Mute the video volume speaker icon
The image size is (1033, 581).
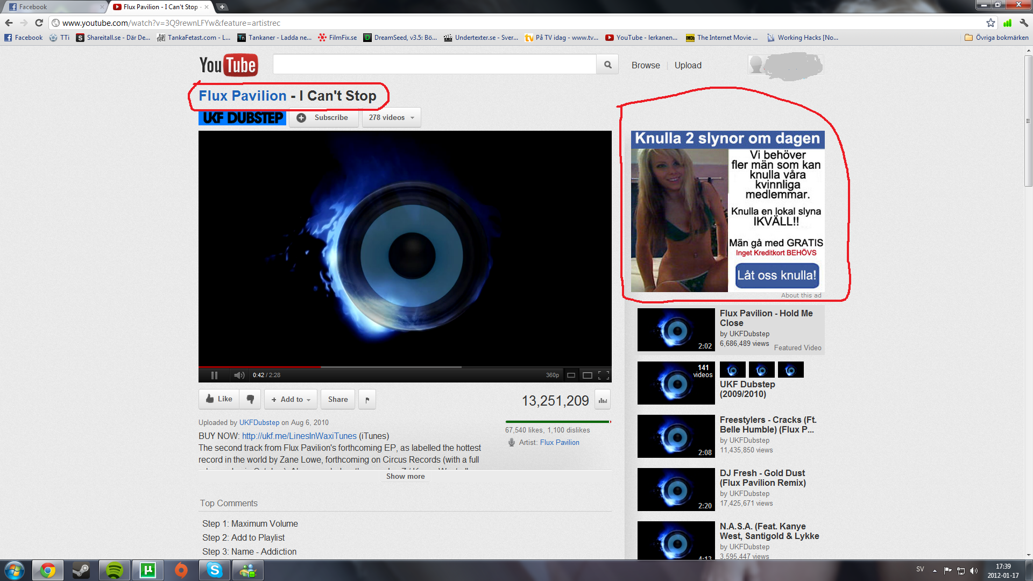[x=239, y=375]
